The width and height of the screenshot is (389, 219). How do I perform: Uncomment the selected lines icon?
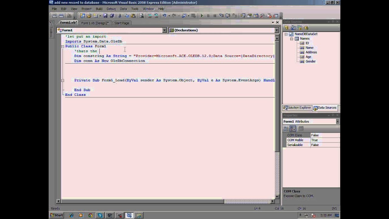pos(156,16)
